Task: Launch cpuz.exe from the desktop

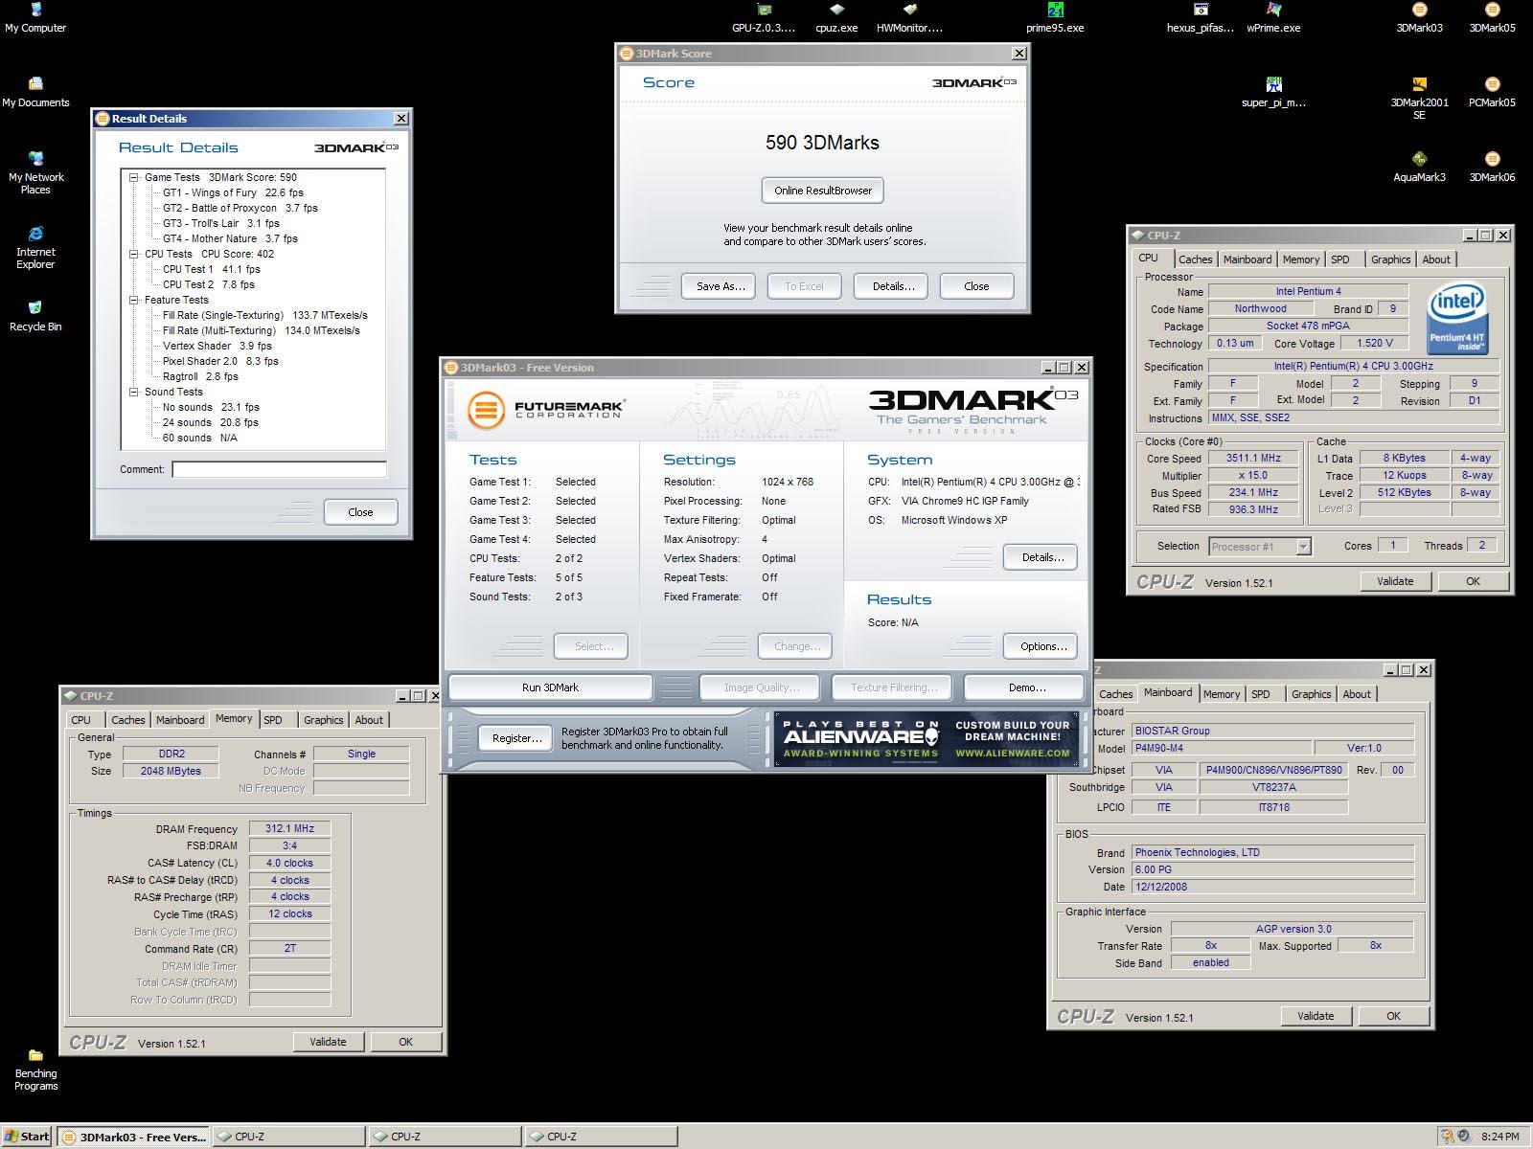Action: (836, 18)
